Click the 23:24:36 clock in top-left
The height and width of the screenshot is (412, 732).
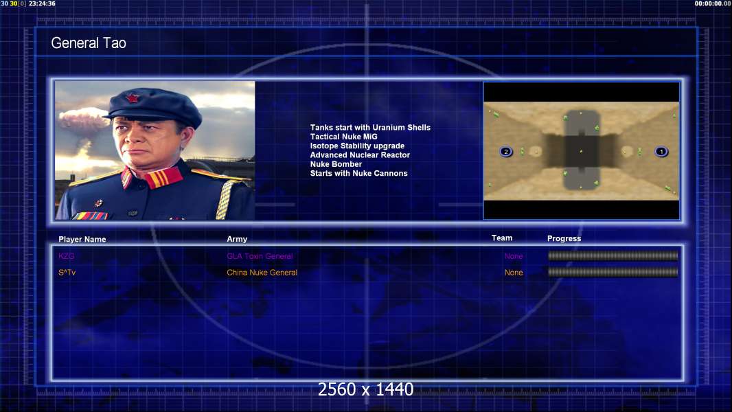42,3
